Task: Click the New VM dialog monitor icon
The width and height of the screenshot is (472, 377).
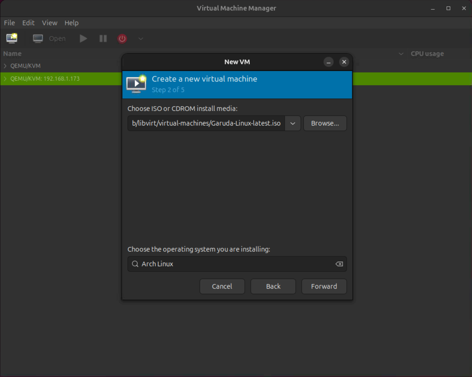Action: (x=136, y=84)
